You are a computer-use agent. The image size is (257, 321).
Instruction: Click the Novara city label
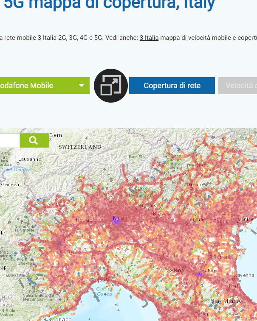[84, 220]
